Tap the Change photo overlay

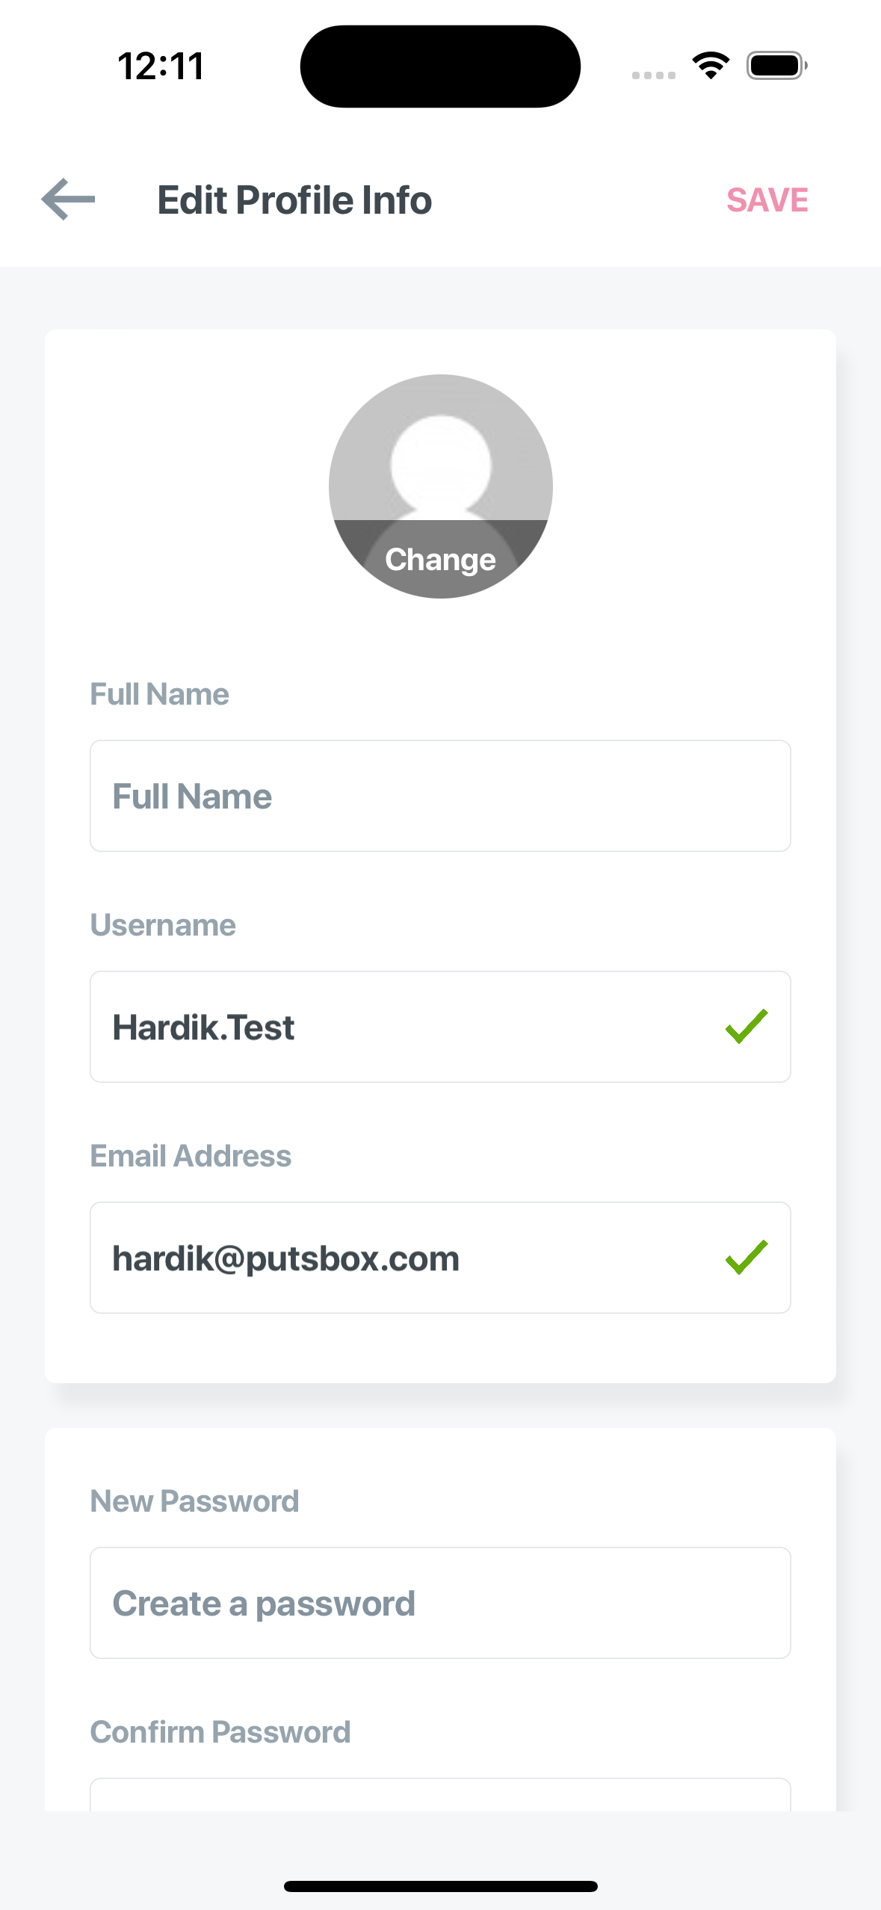440,560
